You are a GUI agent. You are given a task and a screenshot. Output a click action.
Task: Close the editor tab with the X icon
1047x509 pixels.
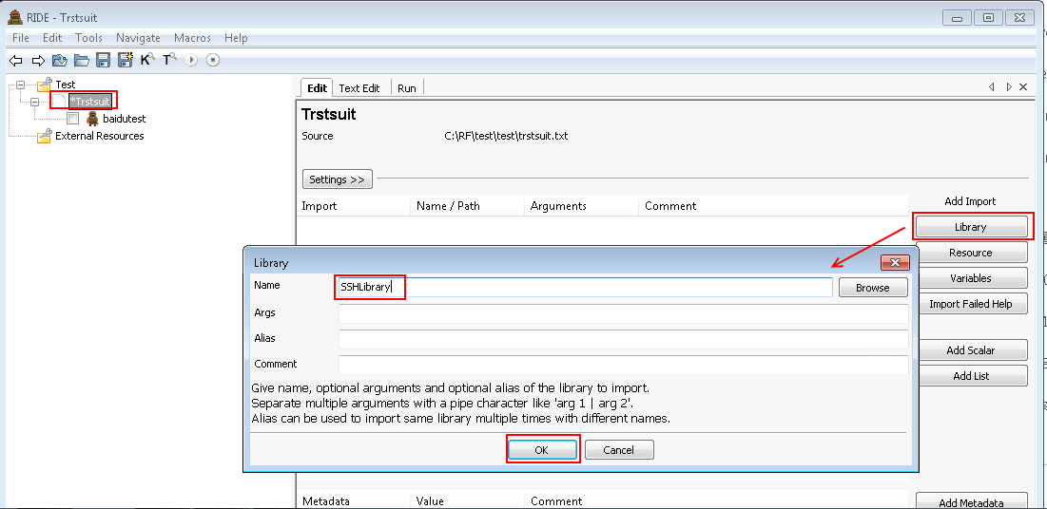click(1023, 87)
